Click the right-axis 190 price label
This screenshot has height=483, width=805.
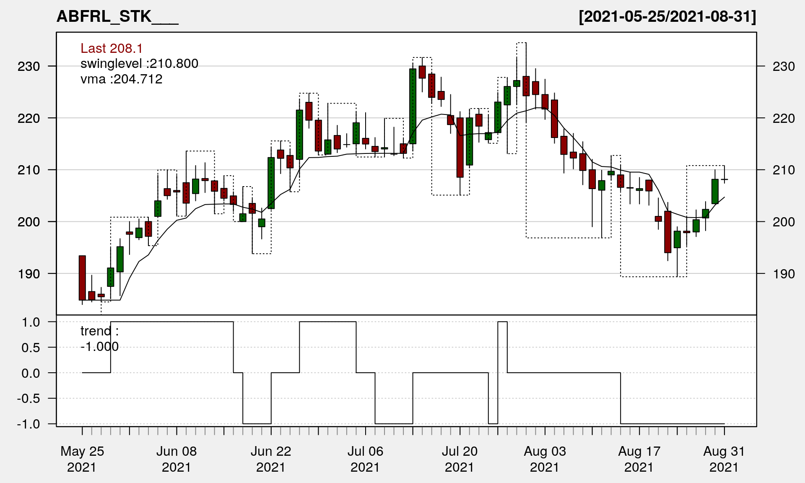tap(783, 274)
